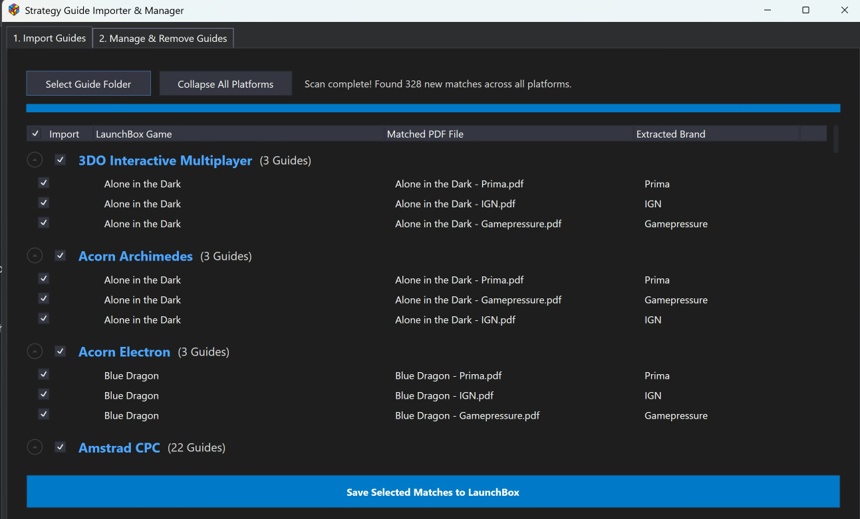Viewport: 860px width, 519px height.
Task: Click the Extracted Brand column header
Action: [x=716, y=134]
